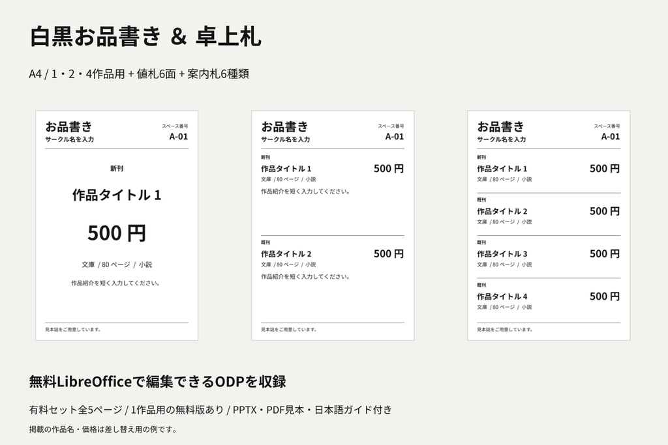
Task: Select "作品タイトル 3" in the four-work card
Action: pos(502,253)
